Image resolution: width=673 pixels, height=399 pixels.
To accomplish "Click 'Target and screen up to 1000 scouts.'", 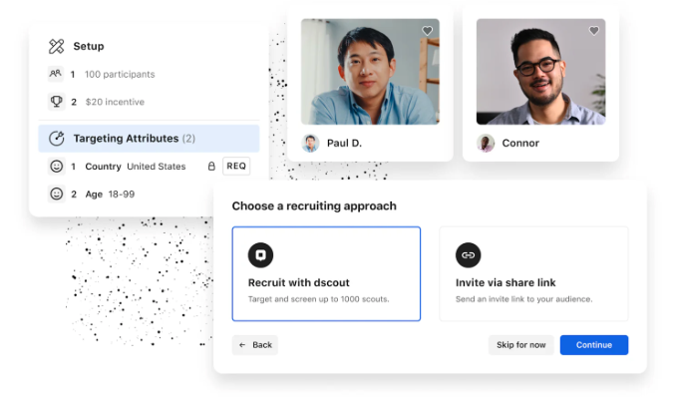I will point(318,299).
